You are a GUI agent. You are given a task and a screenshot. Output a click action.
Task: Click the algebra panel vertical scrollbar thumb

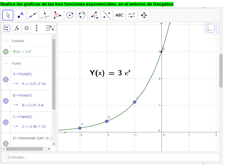(54, 74)
